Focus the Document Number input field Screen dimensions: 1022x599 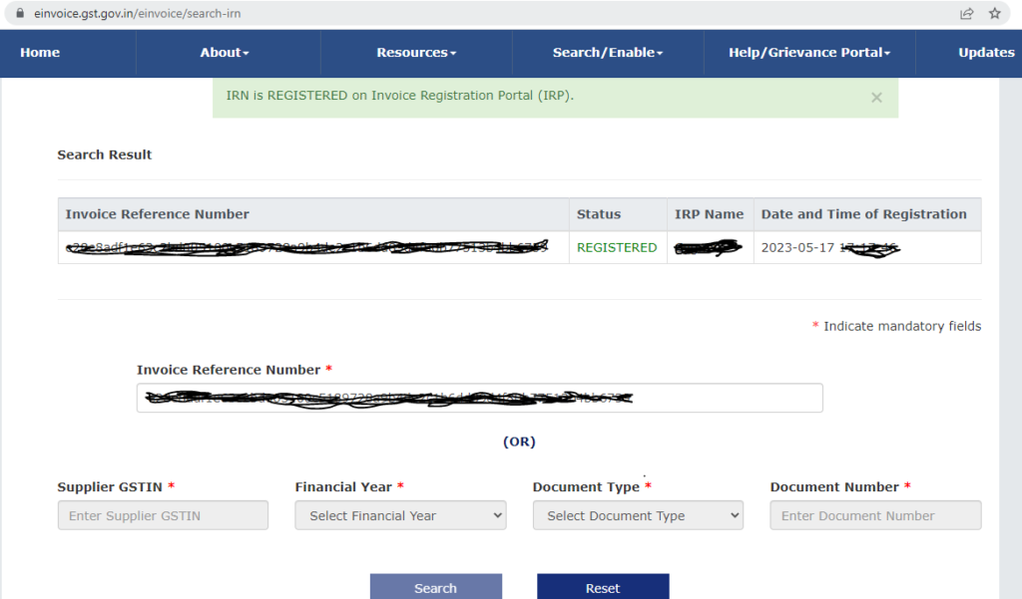tap(875, 515)
